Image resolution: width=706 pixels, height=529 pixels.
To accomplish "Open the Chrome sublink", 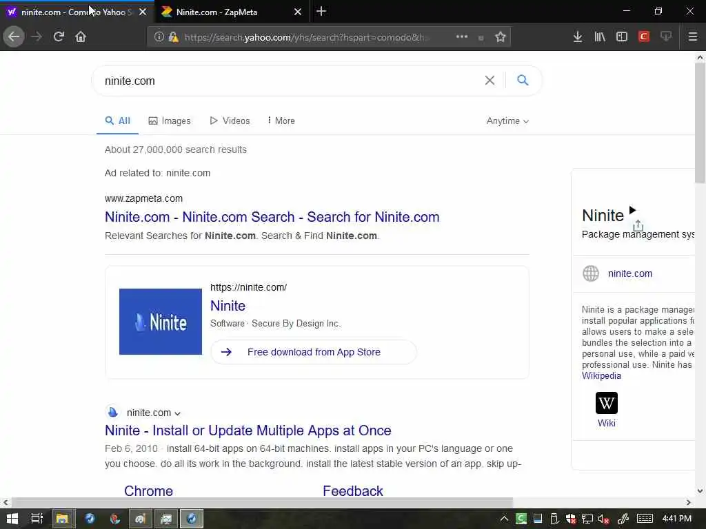I will 149,490.
